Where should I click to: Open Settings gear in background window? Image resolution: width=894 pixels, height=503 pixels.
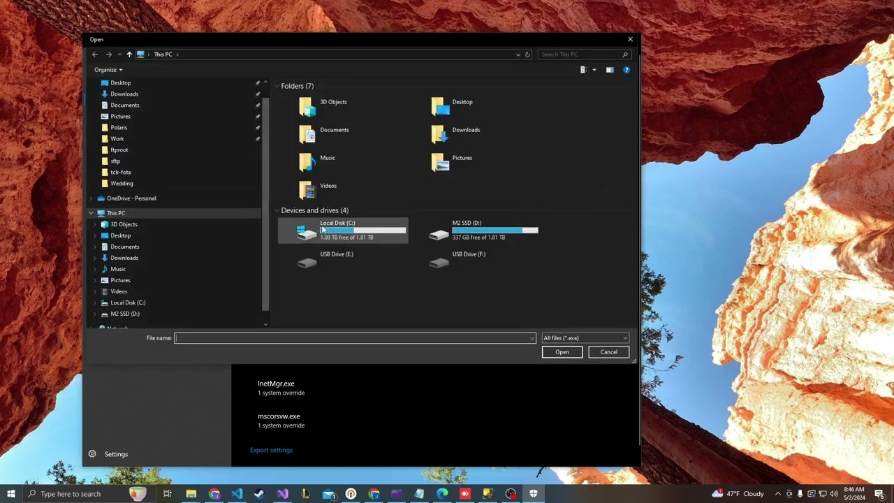tap(92, 454)
